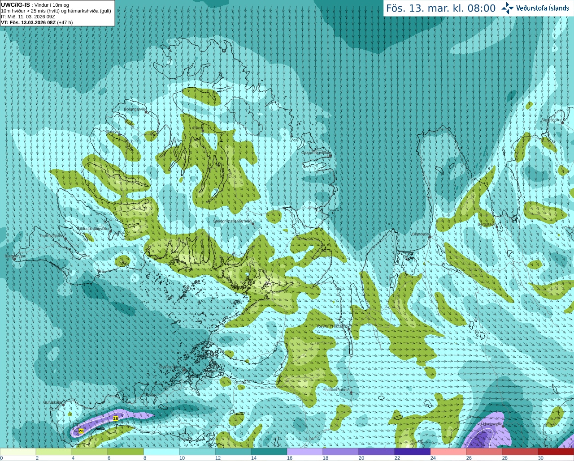Select the 24–26 m/s pink legend swatch
The width and height of the screenshot is (574, 461).
[x=448, y=452]
